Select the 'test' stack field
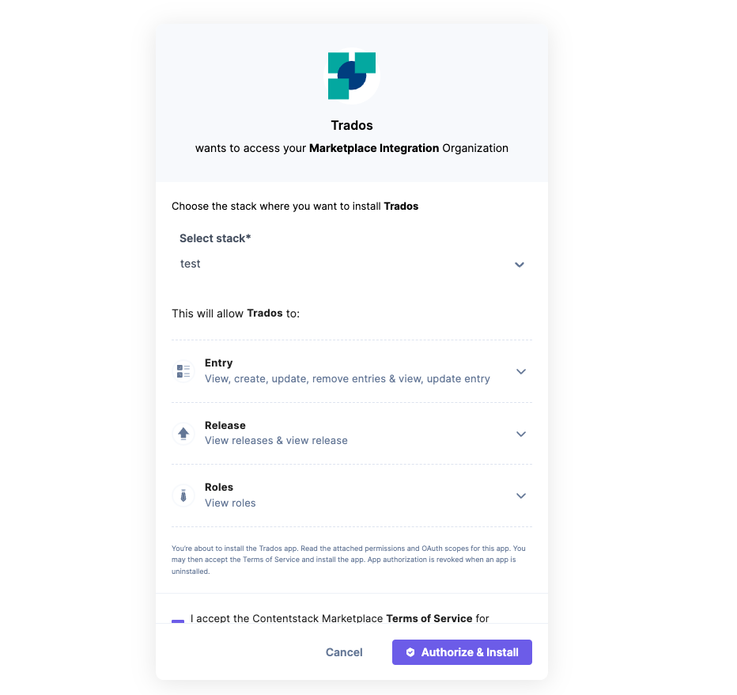 tap(352, 264)
